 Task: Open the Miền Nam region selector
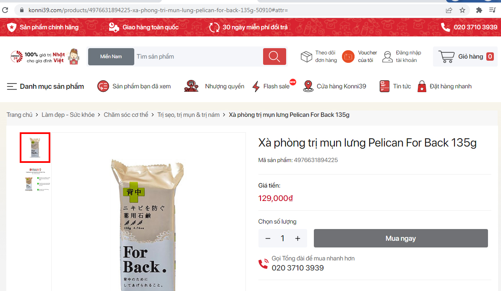111,57
